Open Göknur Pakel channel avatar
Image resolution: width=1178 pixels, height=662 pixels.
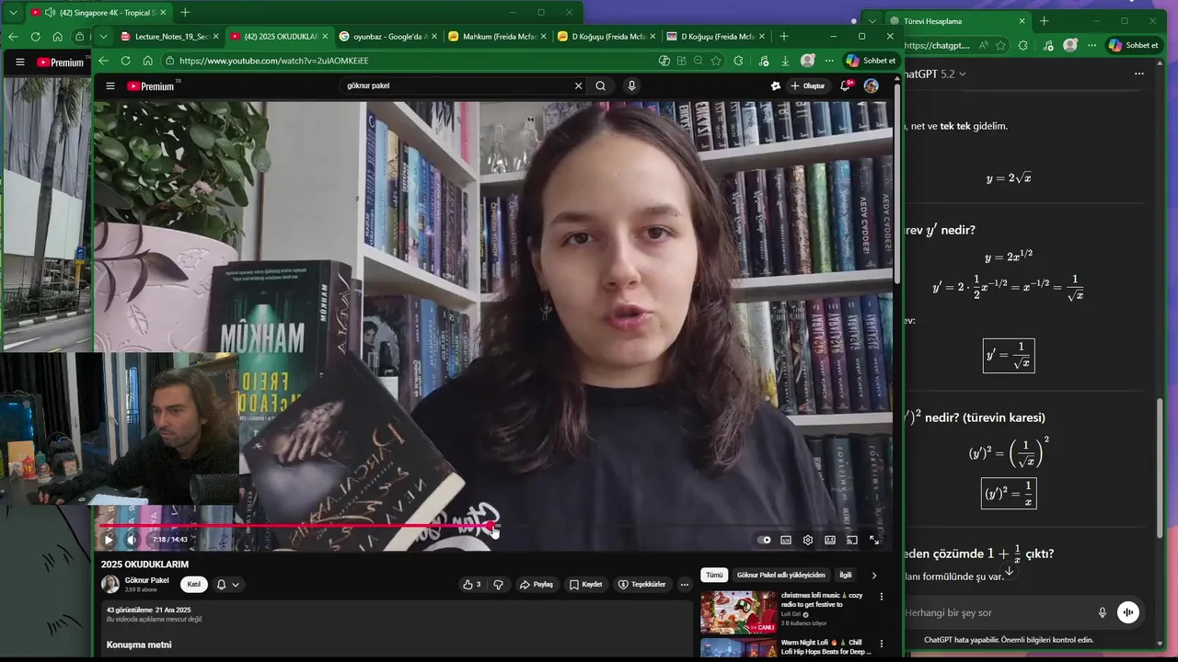pos(110,584)
